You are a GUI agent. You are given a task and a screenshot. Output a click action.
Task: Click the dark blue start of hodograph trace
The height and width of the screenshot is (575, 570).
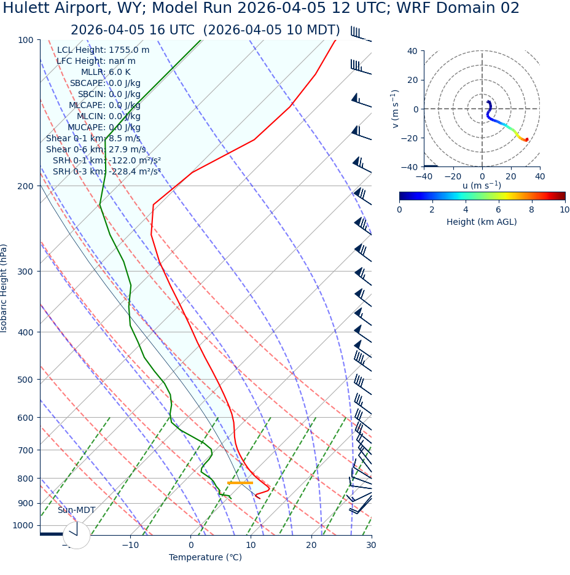tap(488, 102)
